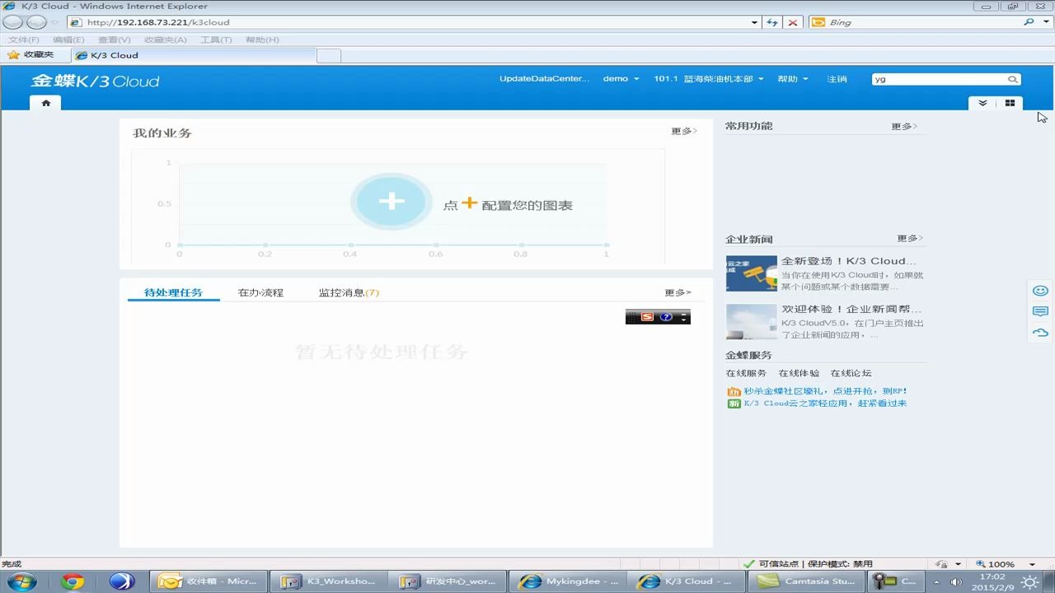This screenshot has width=1055, height=593.
Task: Open K3_Workshop taskbar item
Action: (x=330, y=581)
